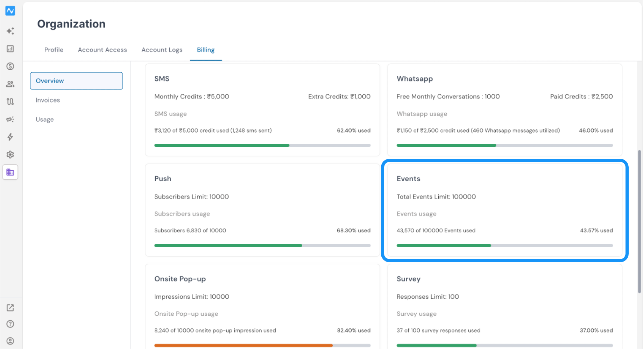Open the campaigns megaphone icon in sidebar
Image resolution: width=643 pixels, height=349 pixels.
(10, 119)
